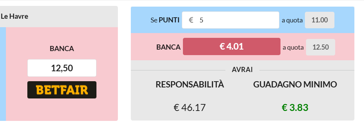Click the Se PUNTI label
The image size is (364, 133).
[165, 20]
